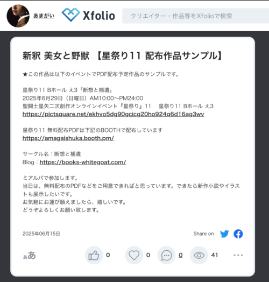Viewport: 269px width, 282px height.
Task: Share the post on Facebook
Action: 238,234
